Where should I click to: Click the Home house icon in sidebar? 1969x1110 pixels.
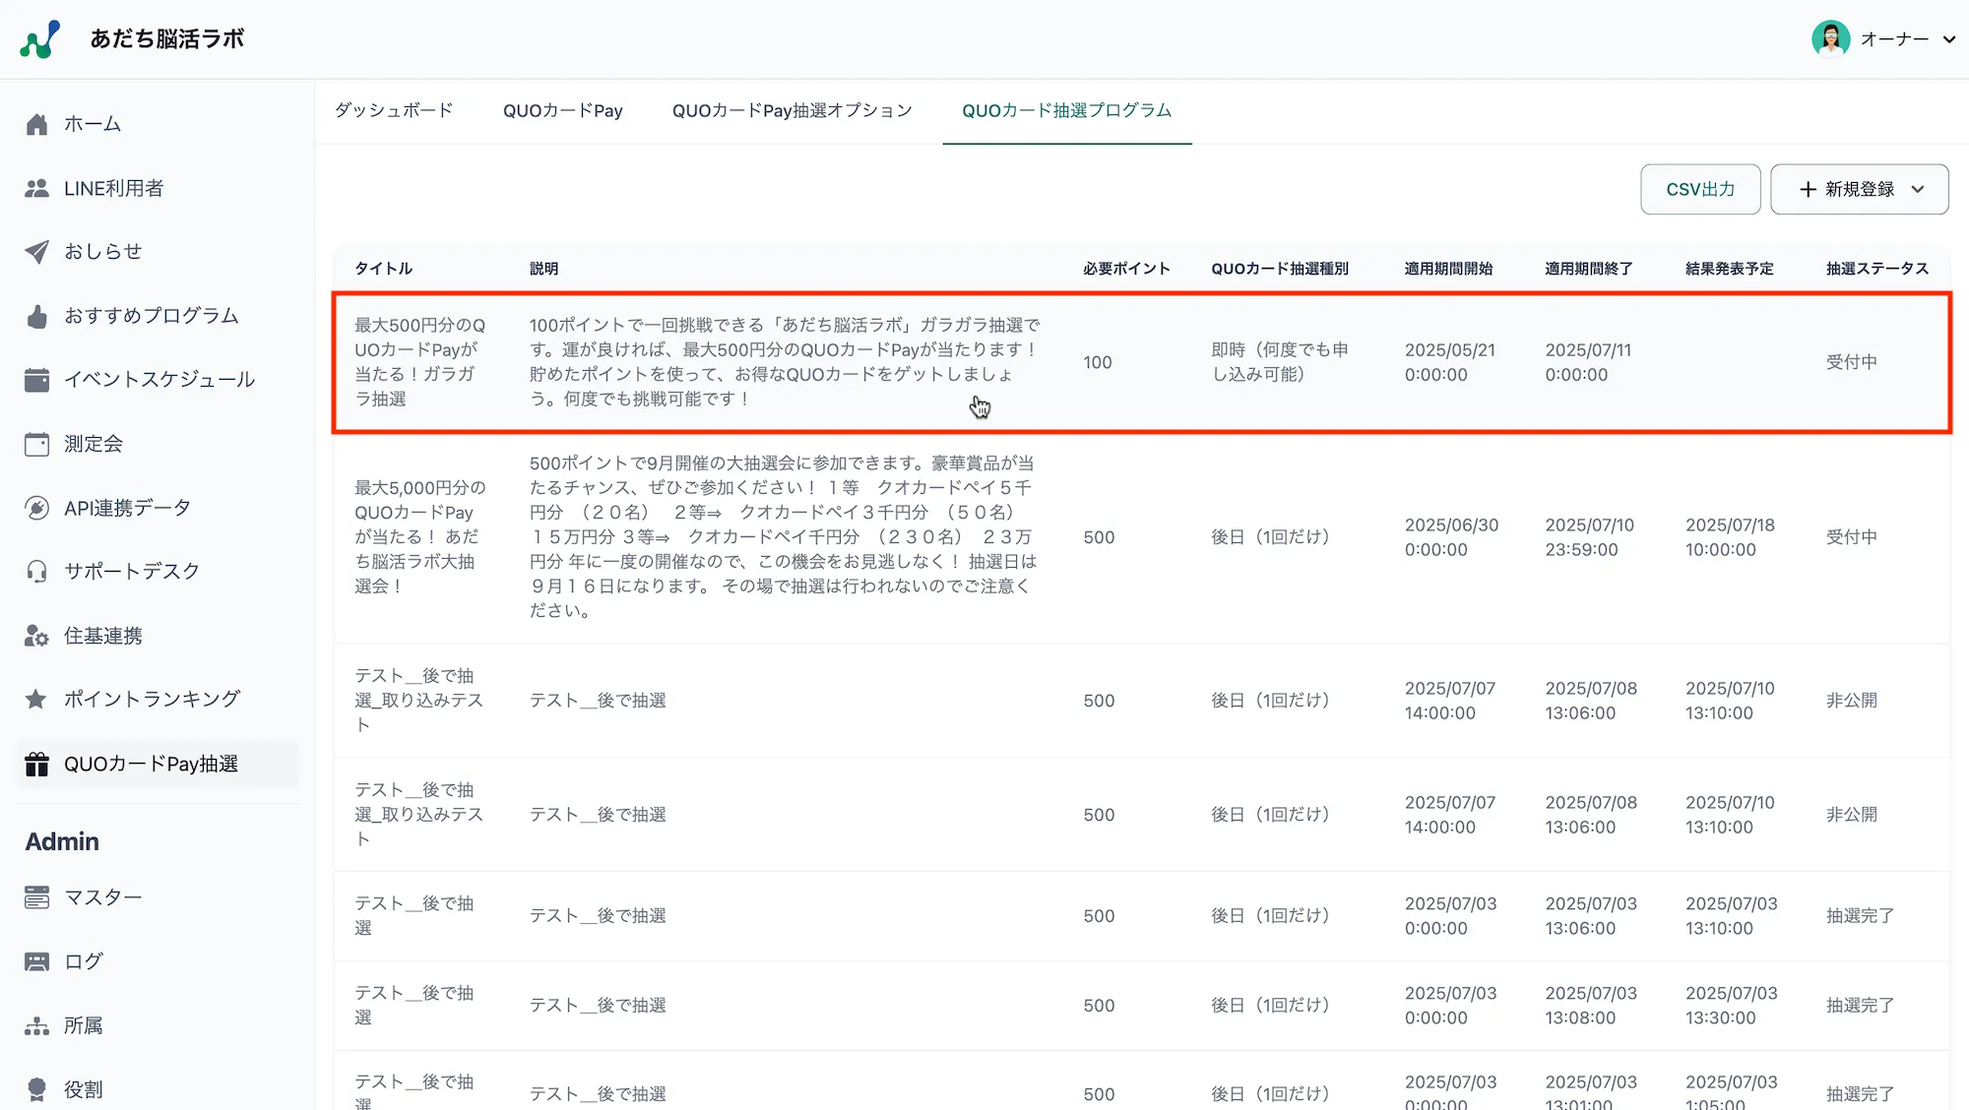pos(37,124)
